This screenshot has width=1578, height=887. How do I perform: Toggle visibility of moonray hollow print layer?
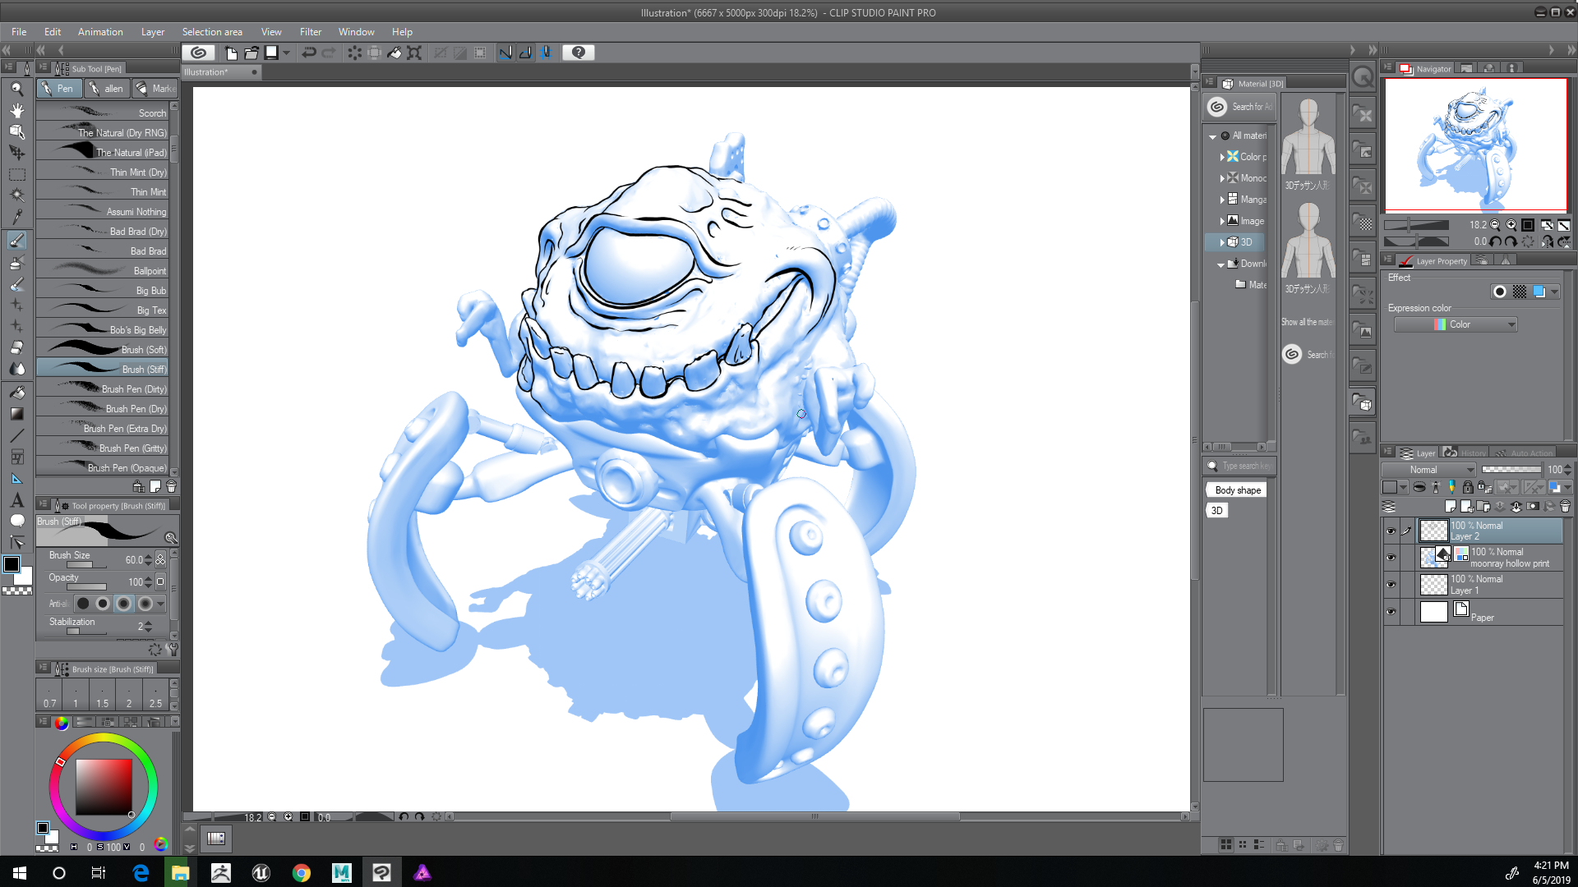point(1391,558)
